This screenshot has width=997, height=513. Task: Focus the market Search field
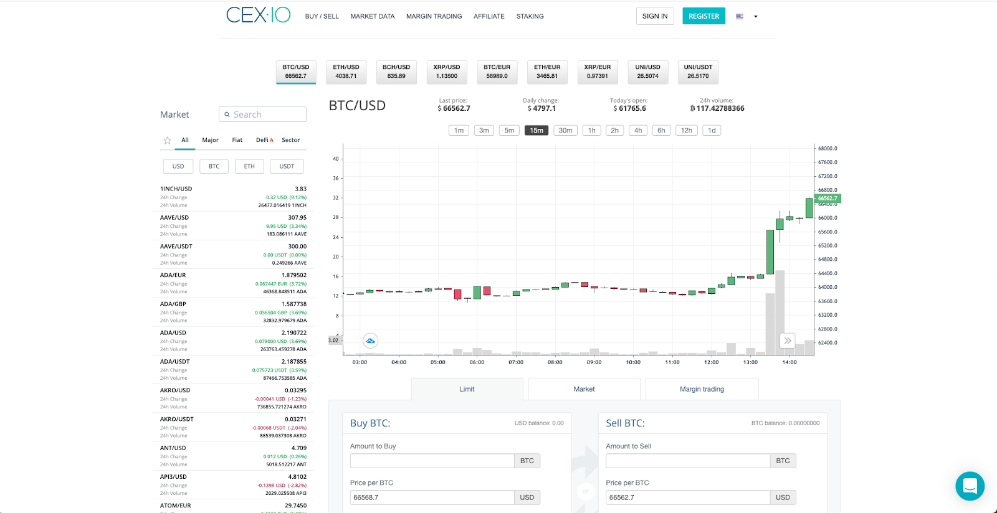click(262, 115)
